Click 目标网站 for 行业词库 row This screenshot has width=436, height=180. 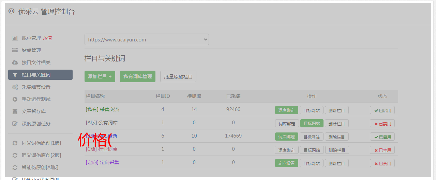point(312,150)
